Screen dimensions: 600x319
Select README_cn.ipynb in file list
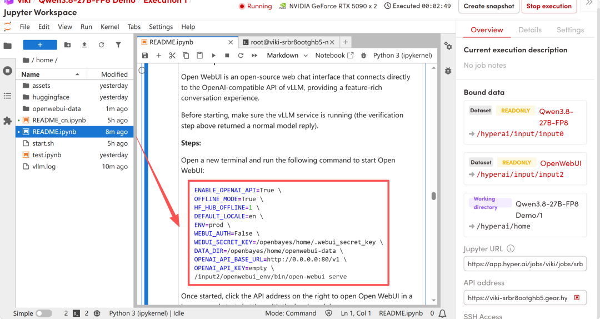pos(74,120)
